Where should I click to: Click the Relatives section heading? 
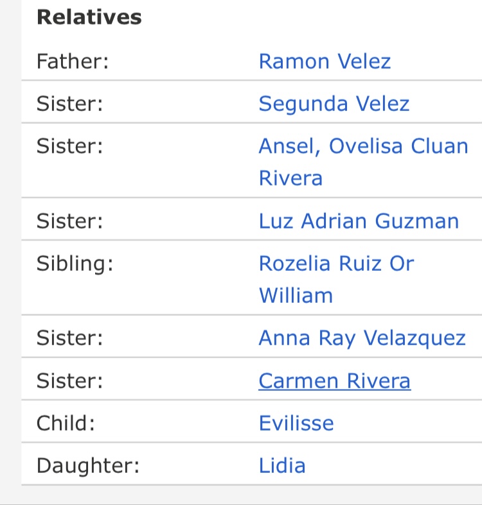(89, 17)
